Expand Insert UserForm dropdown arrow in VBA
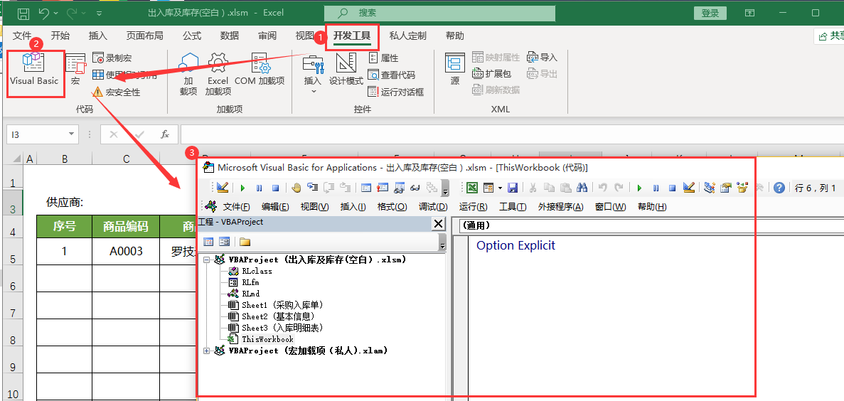The image size is (844, 401). click(x=500, y=188)
